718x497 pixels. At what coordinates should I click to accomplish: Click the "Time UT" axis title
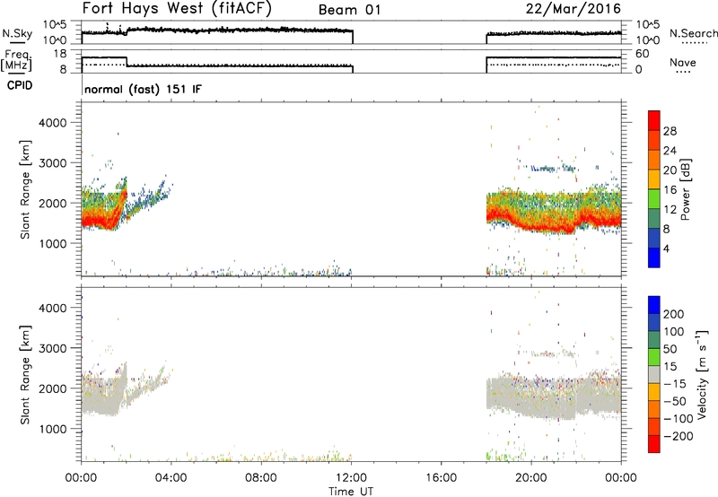point(351,492)
